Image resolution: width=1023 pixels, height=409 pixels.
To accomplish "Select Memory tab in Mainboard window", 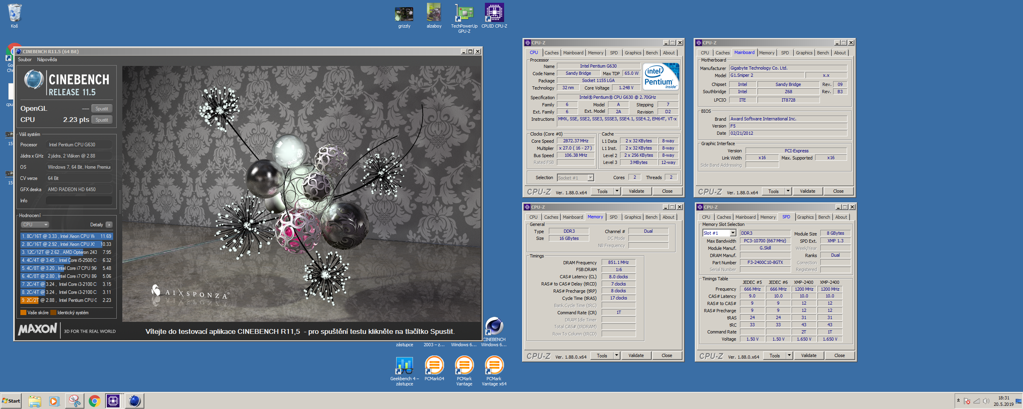I will pos(766,53).
